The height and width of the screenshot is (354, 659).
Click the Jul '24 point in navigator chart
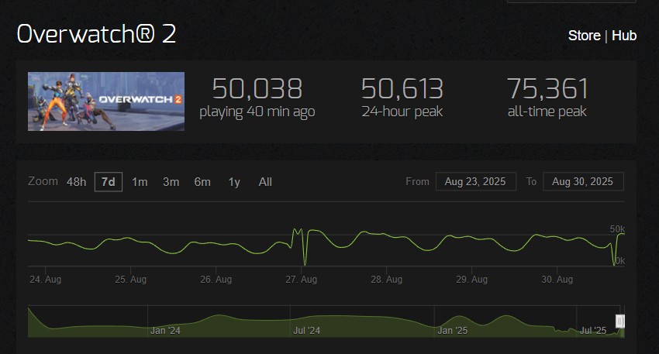[307, 331]
